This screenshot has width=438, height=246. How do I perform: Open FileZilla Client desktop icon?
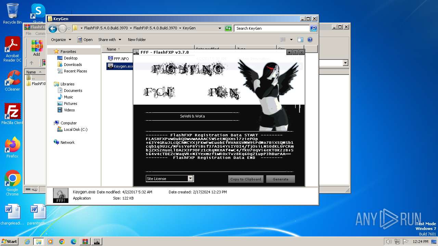tap(12, 114)
